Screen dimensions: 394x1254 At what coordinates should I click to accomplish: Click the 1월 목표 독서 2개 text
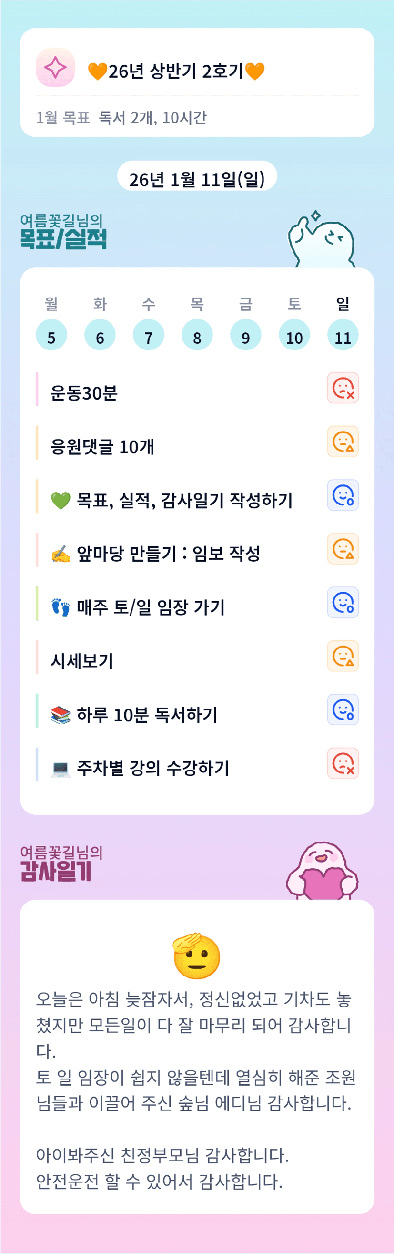[121, 117]
